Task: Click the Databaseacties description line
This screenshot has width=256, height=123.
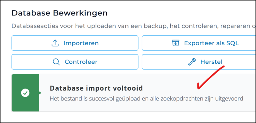Action: [x=133, y=26]
